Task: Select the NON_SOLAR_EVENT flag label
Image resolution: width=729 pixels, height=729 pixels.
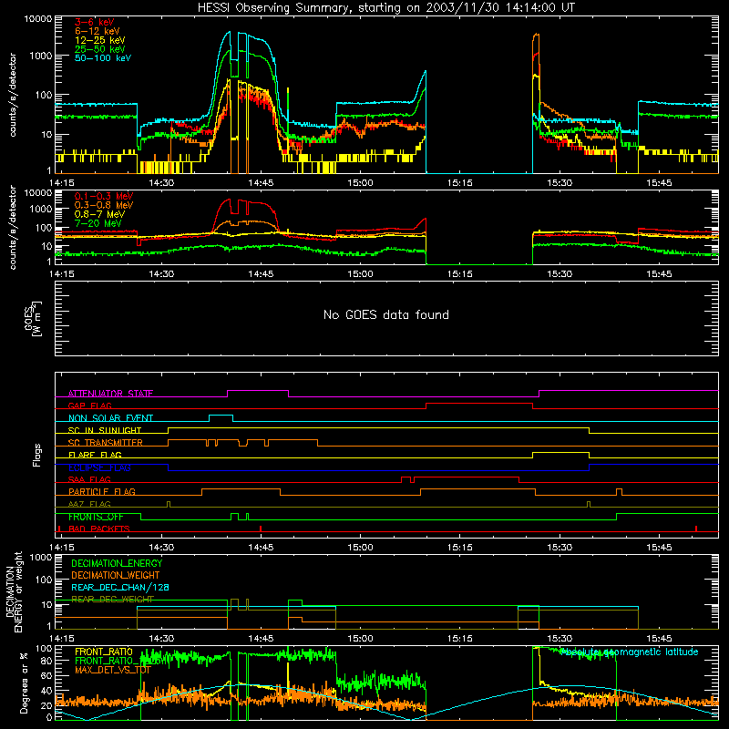Action: [x=110, y=418]
